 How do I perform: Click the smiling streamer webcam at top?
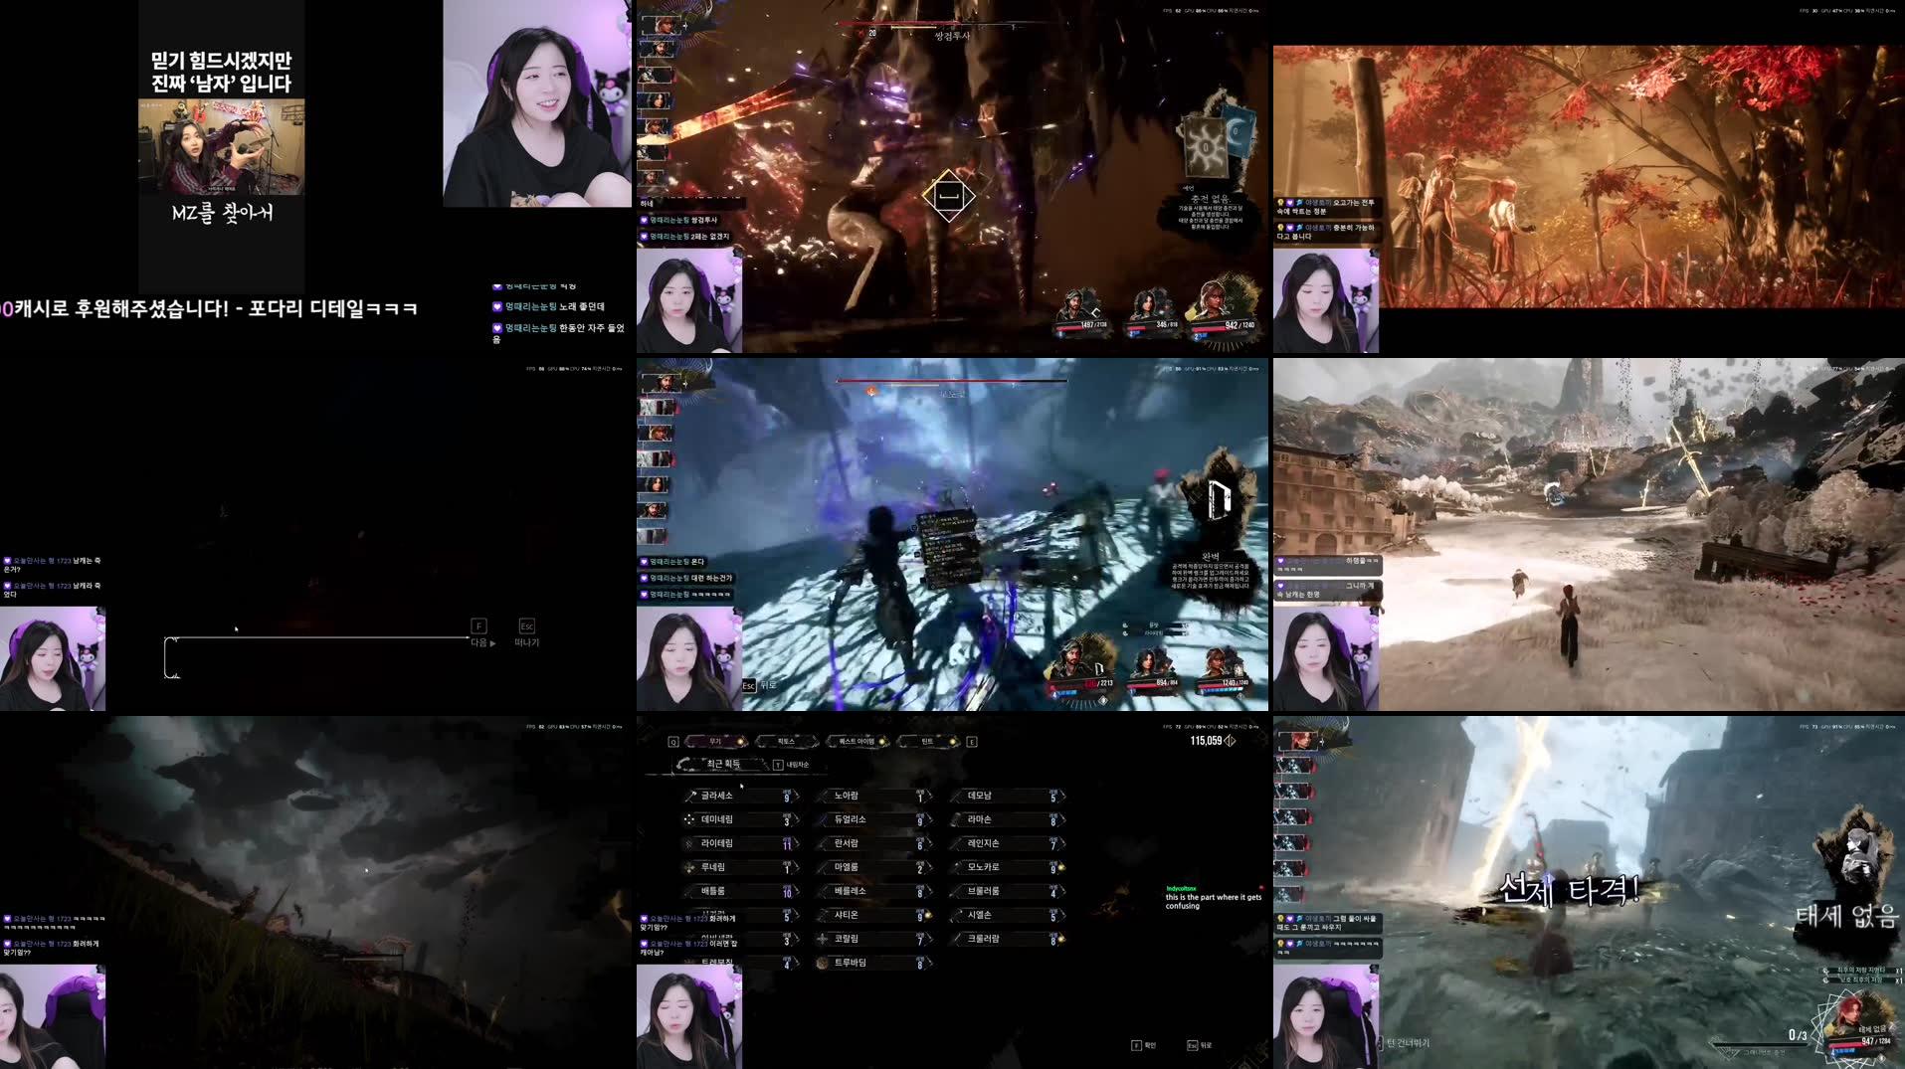click(x=537, y=103)
